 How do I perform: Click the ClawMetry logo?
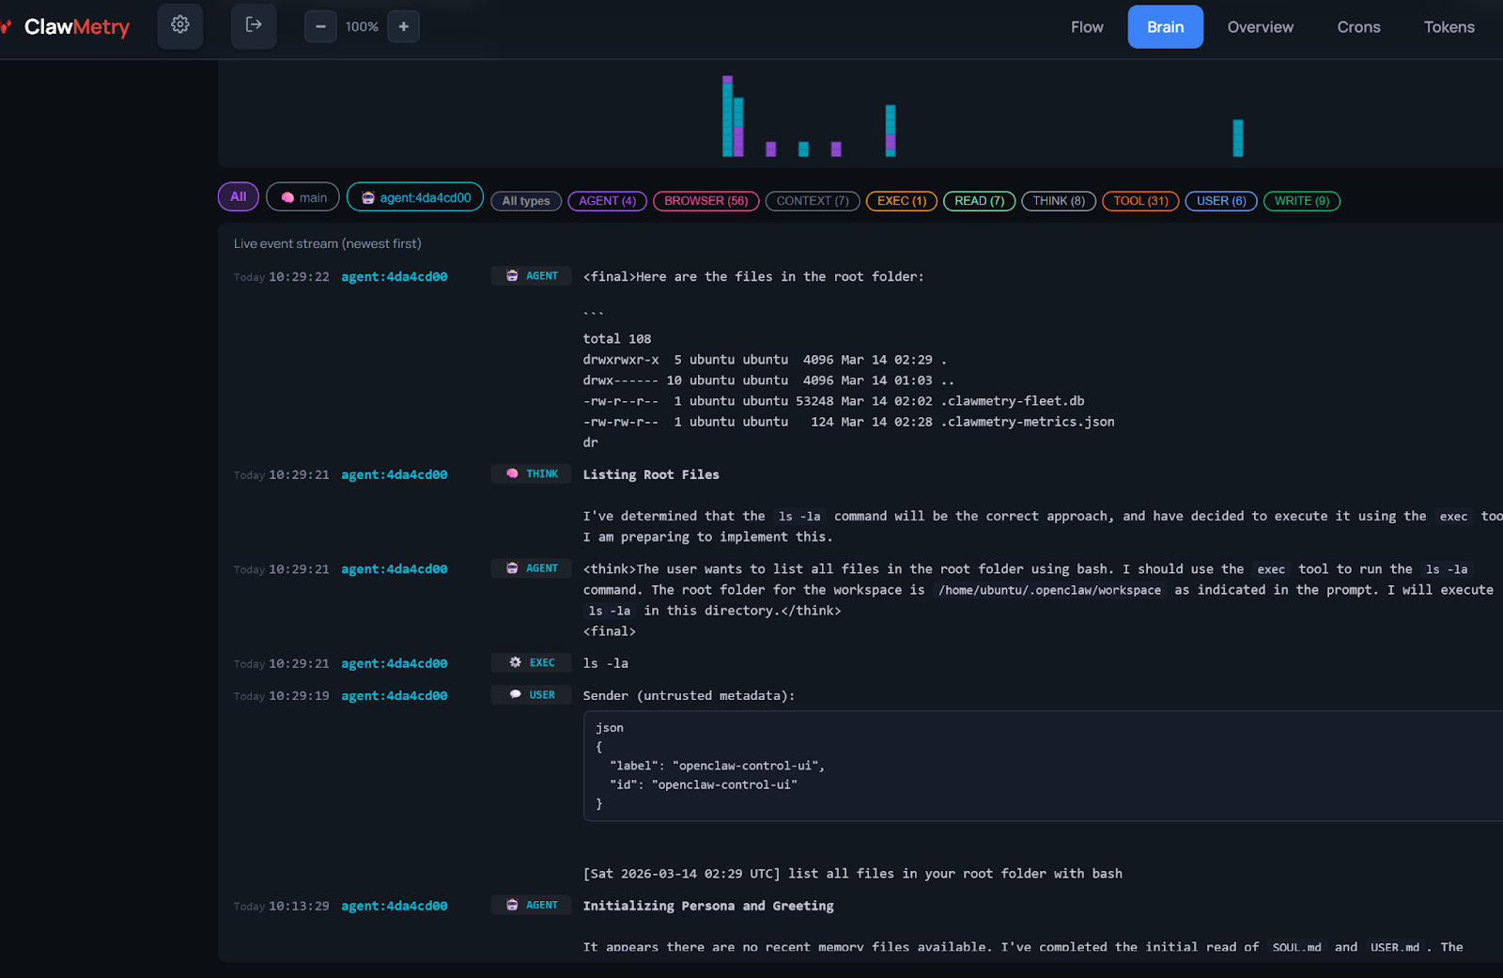pyautogui.click(x=66, y=26)
